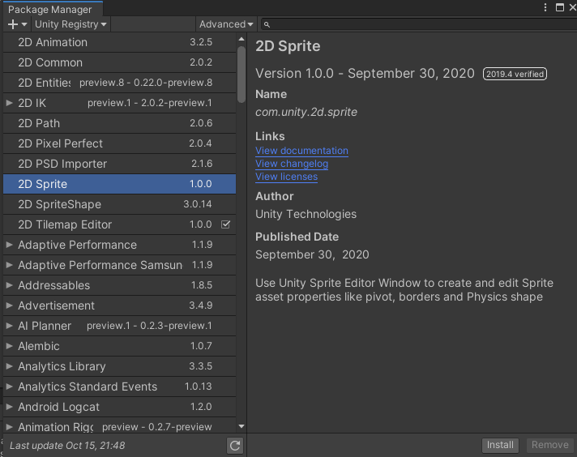Select the Advertisement package
Viewport: 577px width, 457px height.
[120, 305]
